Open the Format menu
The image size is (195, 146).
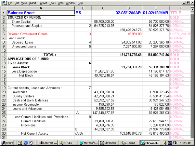[x=43, y=3]
